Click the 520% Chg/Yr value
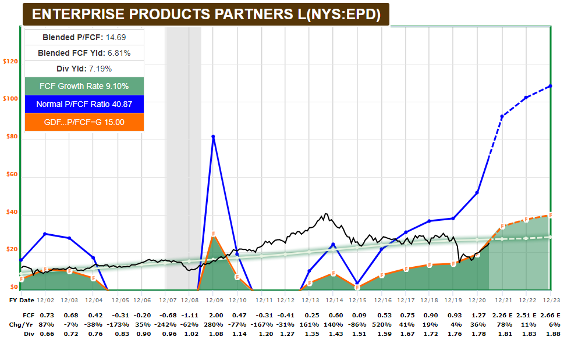Screen dimensions: 564x340 pyautogui.click(x=382, y=324)
